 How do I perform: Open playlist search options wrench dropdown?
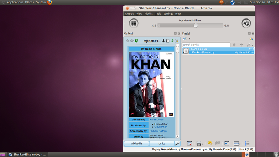tap(250, 45)
